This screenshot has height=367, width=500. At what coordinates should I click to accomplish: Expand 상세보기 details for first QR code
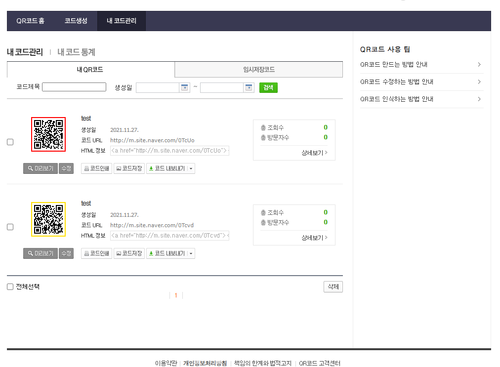tap(314, 153)
